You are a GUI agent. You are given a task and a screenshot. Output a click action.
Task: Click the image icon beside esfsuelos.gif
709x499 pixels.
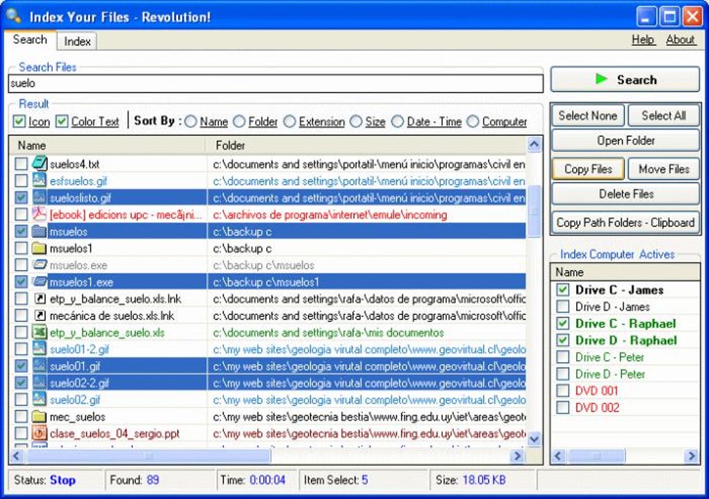tap(40, 180)
